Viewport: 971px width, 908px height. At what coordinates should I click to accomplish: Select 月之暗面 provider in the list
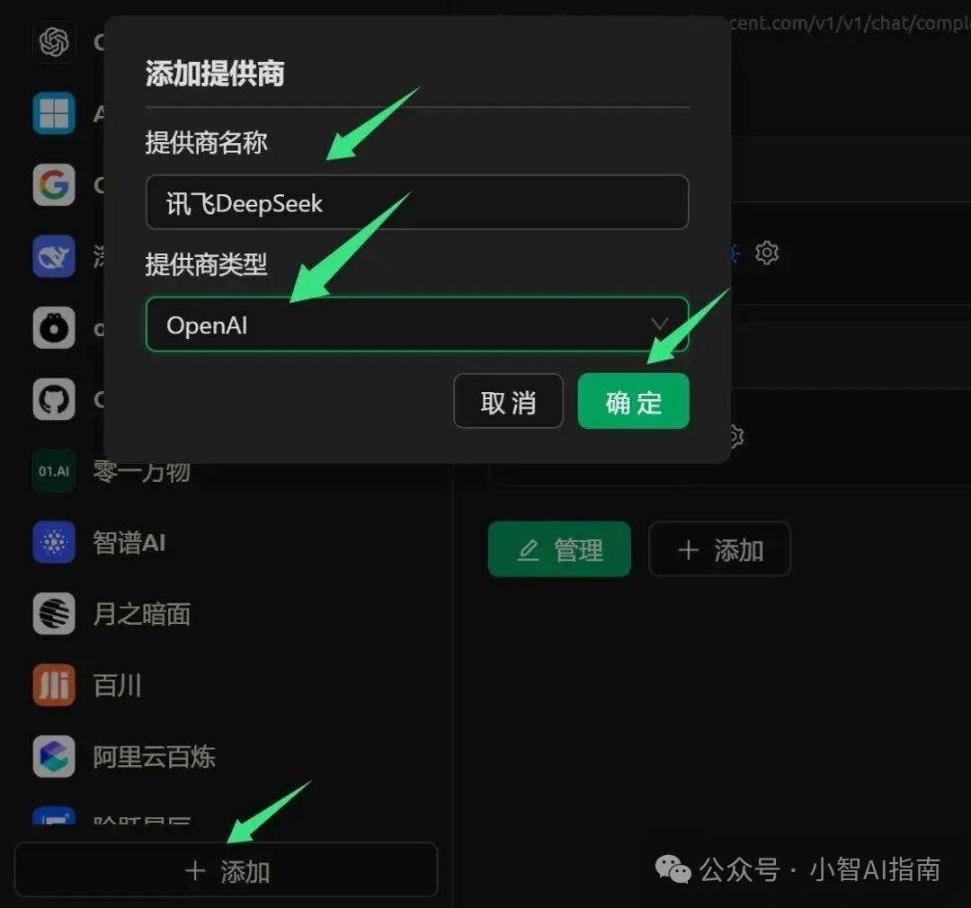(111, 614)
